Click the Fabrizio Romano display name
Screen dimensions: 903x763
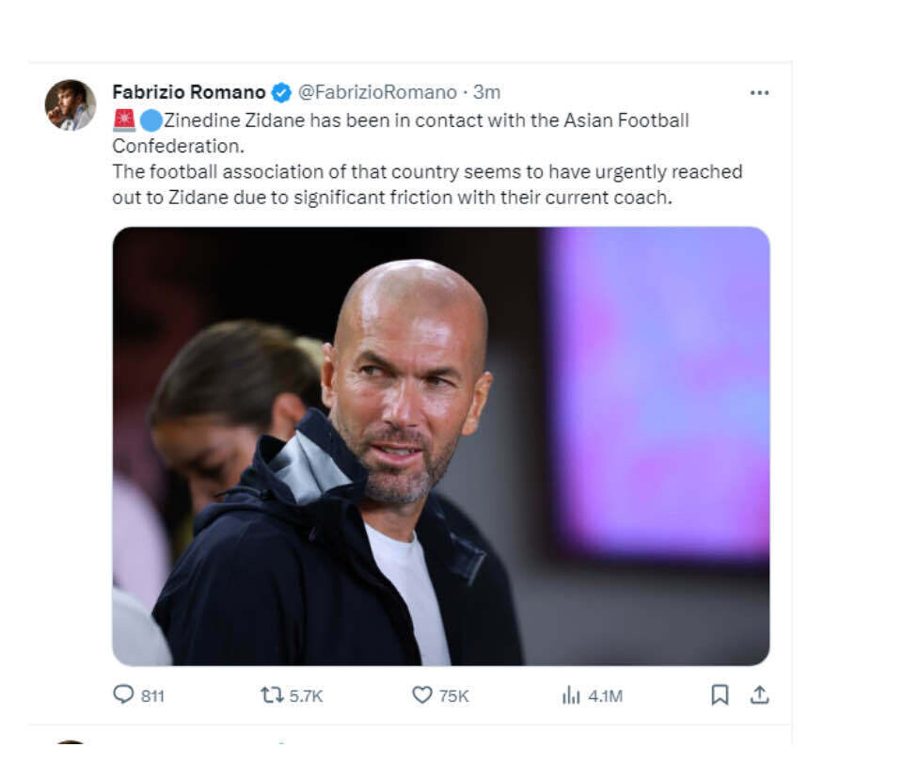point(188,92)
